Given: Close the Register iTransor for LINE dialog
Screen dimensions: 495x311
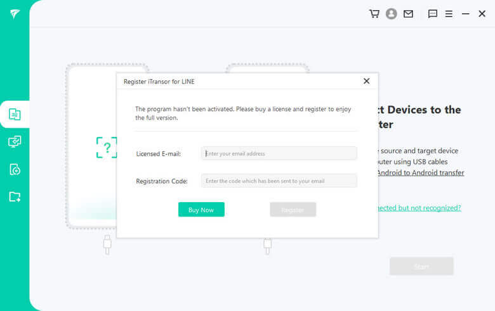Looking at the screenshot, I should (366, 81).
